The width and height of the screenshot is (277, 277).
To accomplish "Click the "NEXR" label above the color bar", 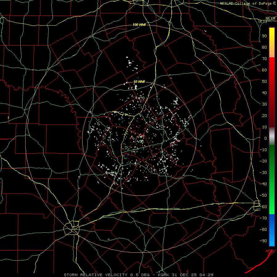I will 271,18.
